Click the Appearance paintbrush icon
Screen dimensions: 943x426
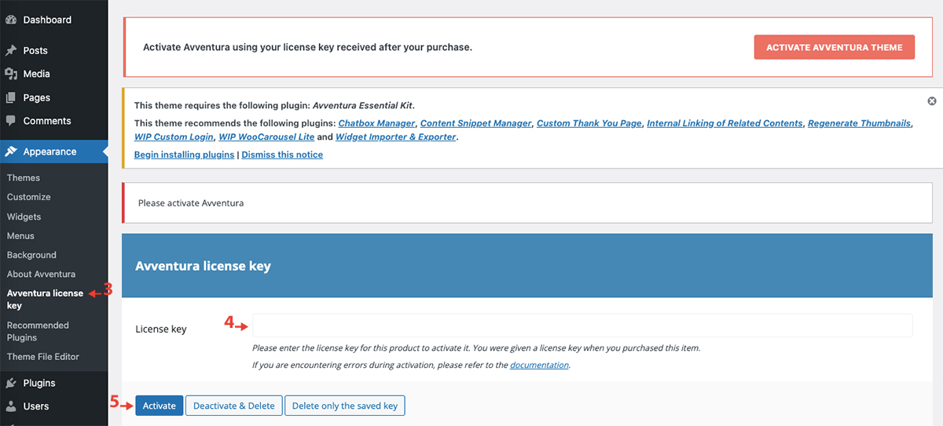click(x=11, y=151)
